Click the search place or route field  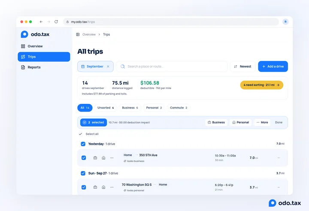point(172,66)
